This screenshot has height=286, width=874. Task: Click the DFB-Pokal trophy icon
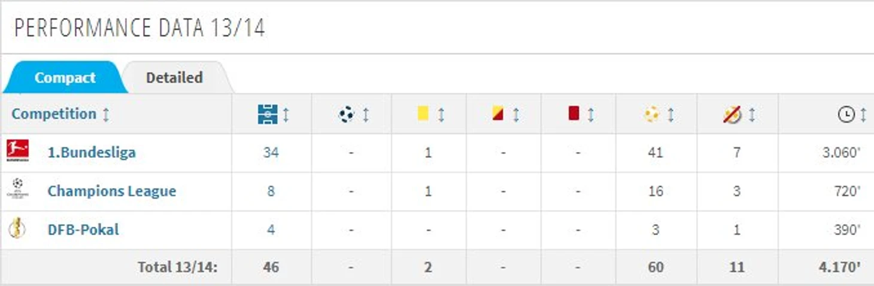[x=16, y=229]
